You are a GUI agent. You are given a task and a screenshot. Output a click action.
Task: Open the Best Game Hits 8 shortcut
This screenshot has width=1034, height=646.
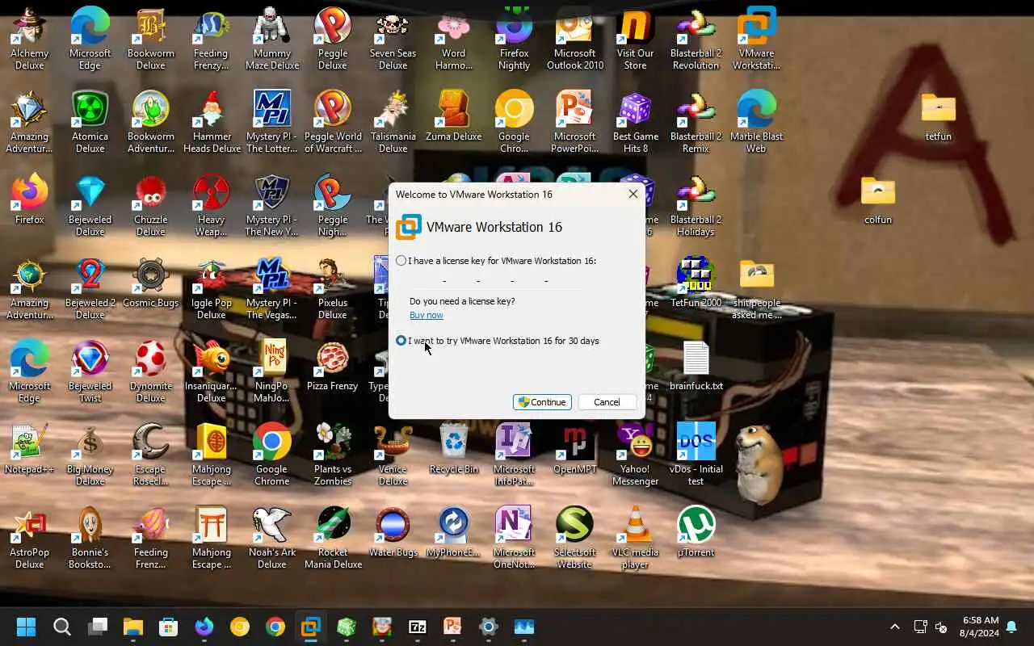(x=635, y=122)
